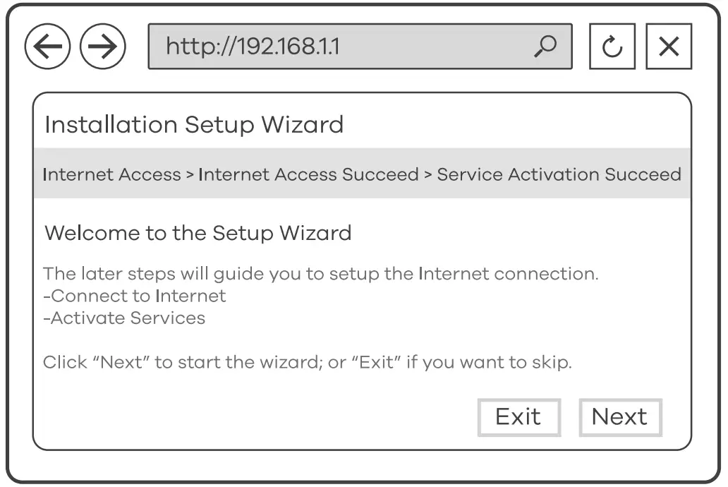Select the Service Activation Succeed step
Screen dimensions: 728x487
click(x=558, y=174)
